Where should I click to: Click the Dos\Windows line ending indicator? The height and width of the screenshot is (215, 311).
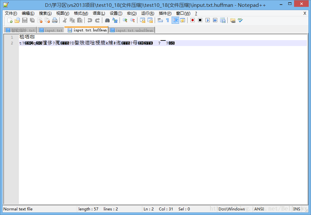pos(232,209)
